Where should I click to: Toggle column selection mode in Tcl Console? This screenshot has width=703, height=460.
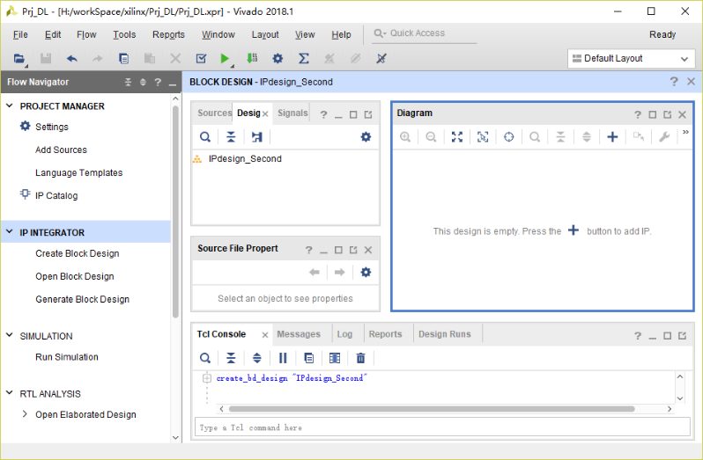(x=335, y=358)
